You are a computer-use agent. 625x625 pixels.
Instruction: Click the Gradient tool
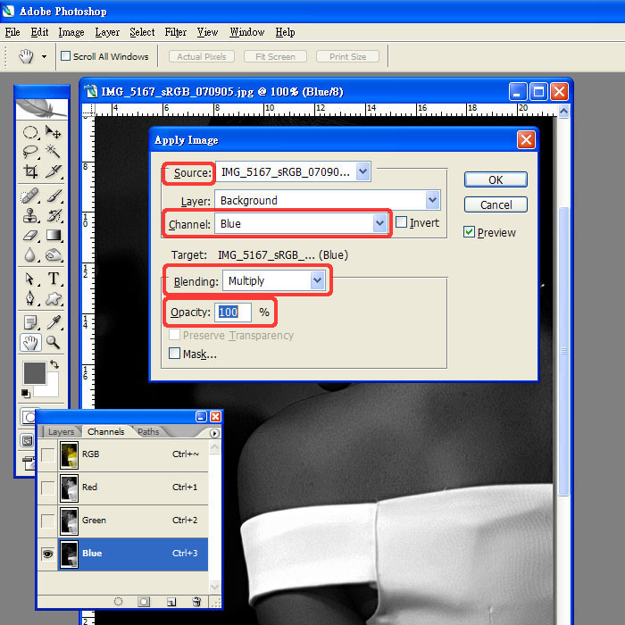[54, 236]
